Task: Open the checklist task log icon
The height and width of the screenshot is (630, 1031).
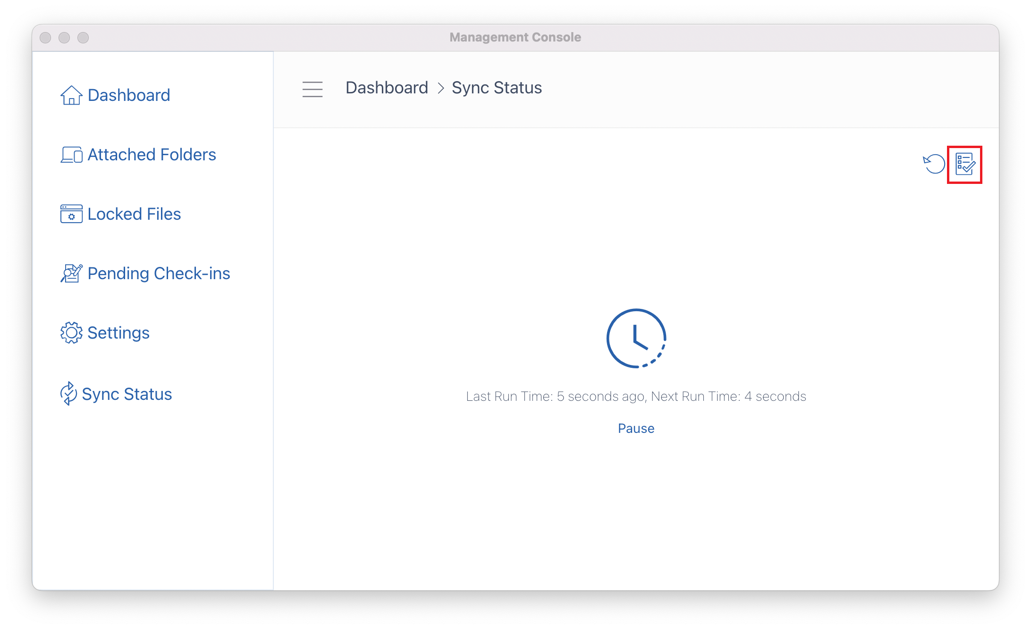Action: click(x=965, y=164)
